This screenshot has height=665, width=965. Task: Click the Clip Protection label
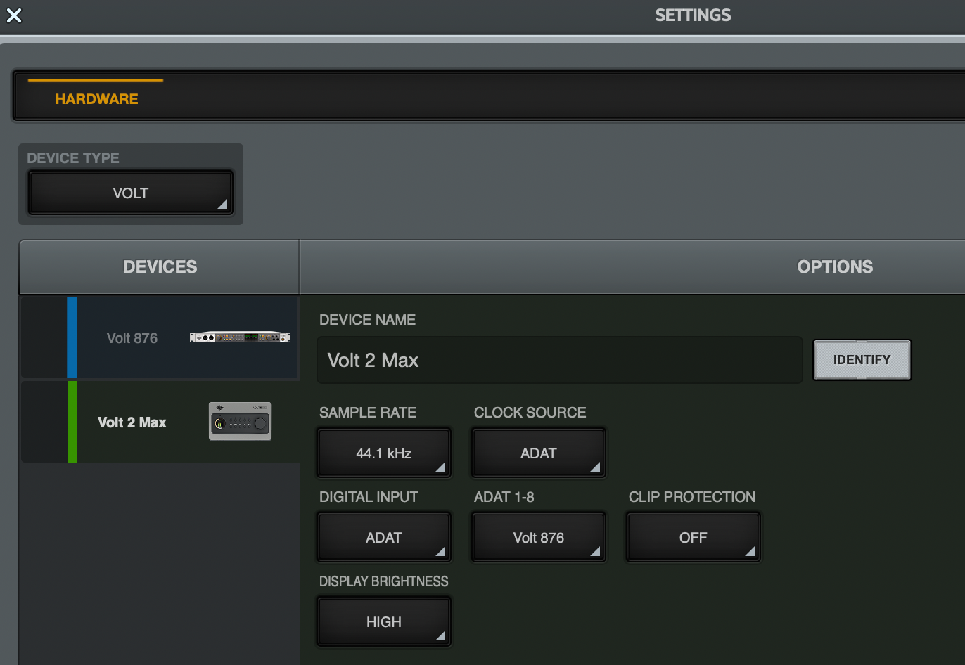(x=692, y=497)
